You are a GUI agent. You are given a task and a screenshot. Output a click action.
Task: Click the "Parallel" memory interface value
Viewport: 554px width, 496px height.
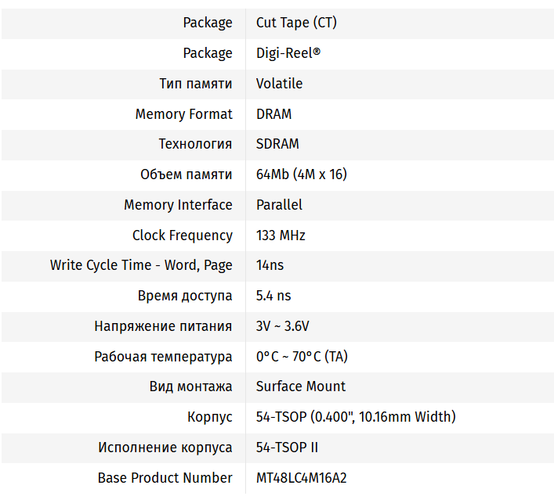[x=279, y=205]
